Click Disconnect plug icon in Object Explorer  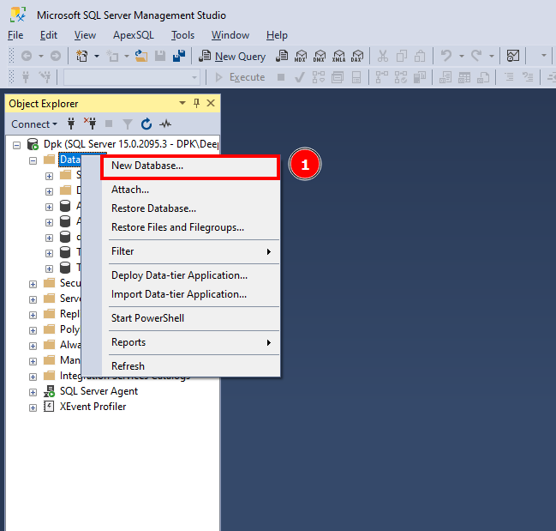(x=90, y=124)
